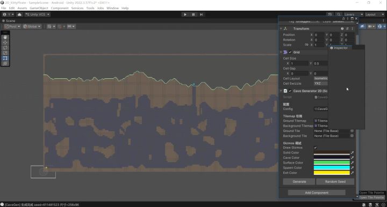Select the Scene tab
387x207 pixels.
[x=9, y=21]
